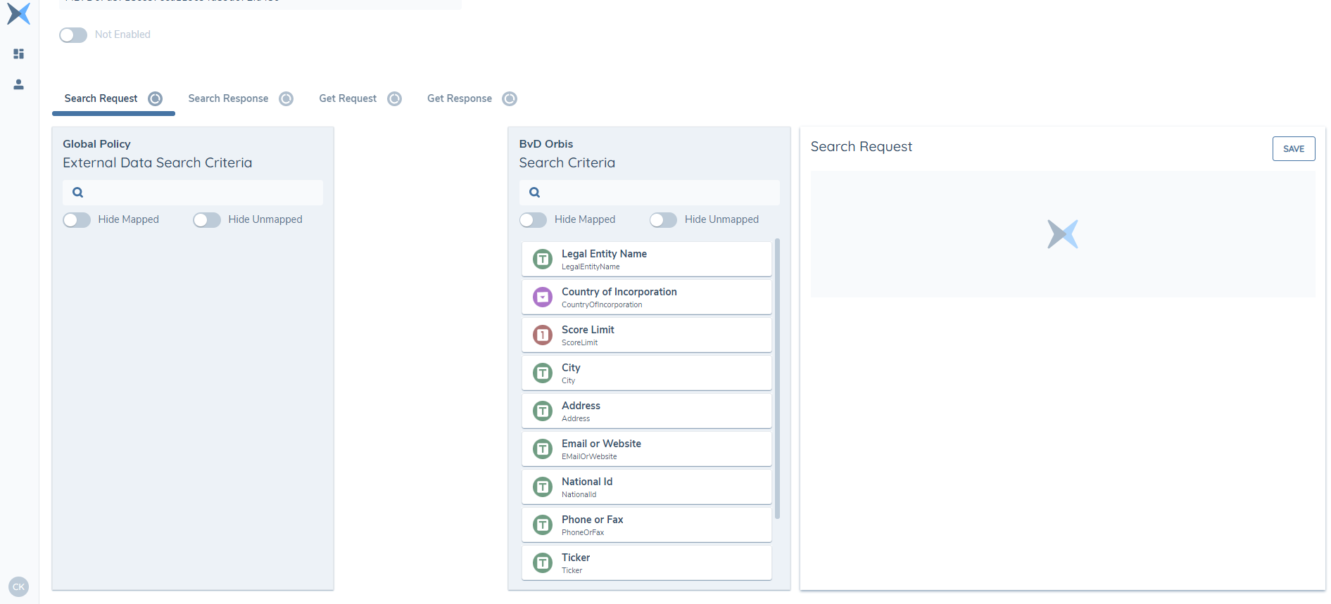
Task: Toggle the Not Enabled switch
Action: tap(73, 35)
